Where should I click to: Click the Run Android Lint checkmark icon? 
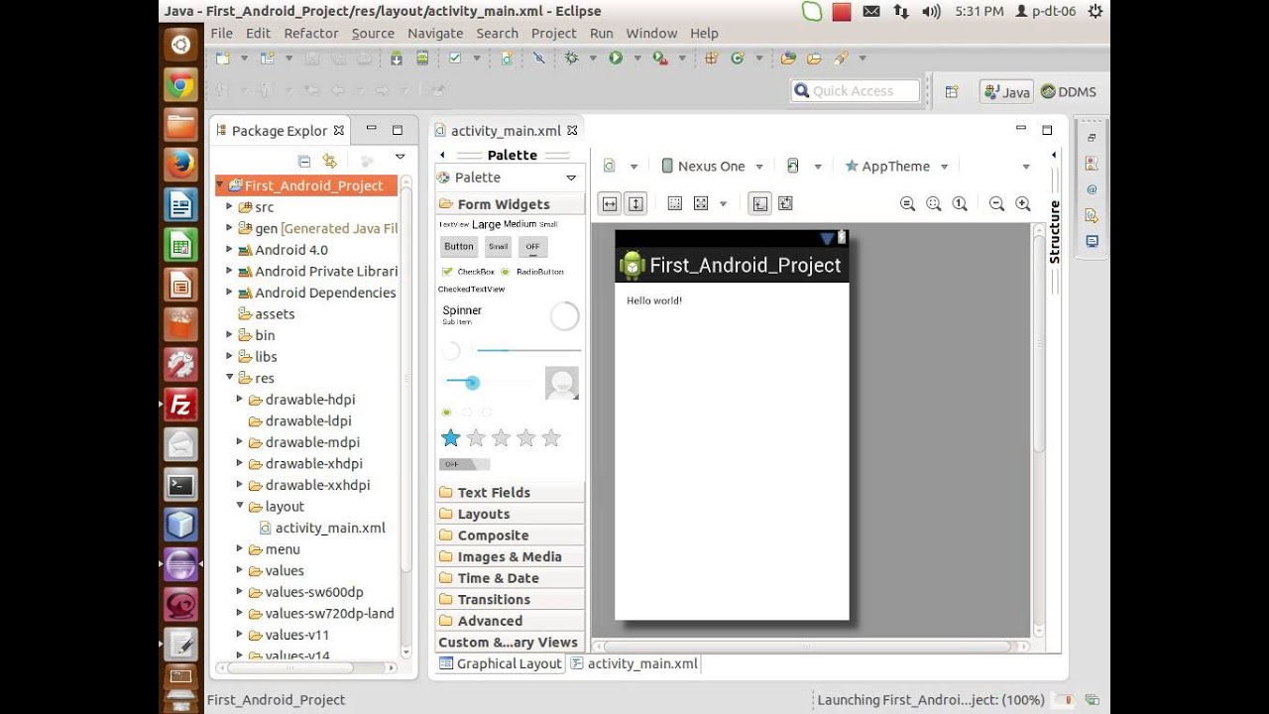455,59
